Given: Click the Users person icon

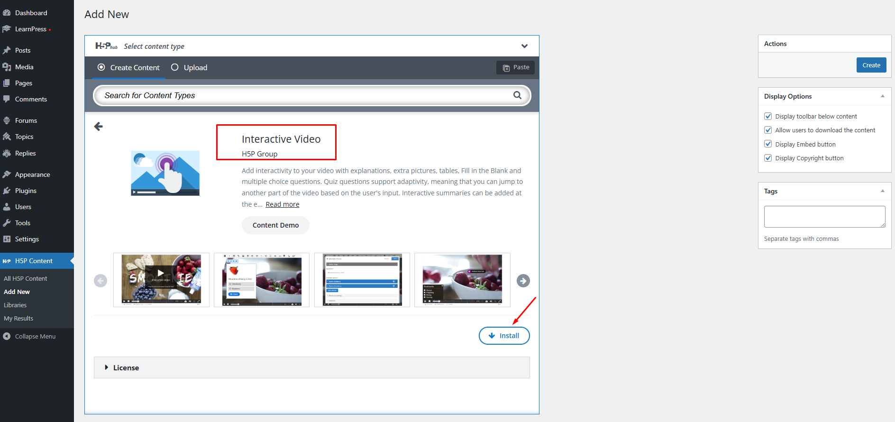Looking at the screenshot, I should click(7, 207).
